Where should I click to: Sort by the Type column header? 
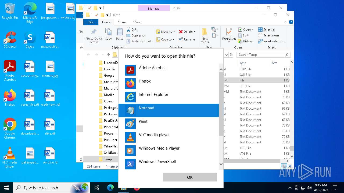point(254,63)
